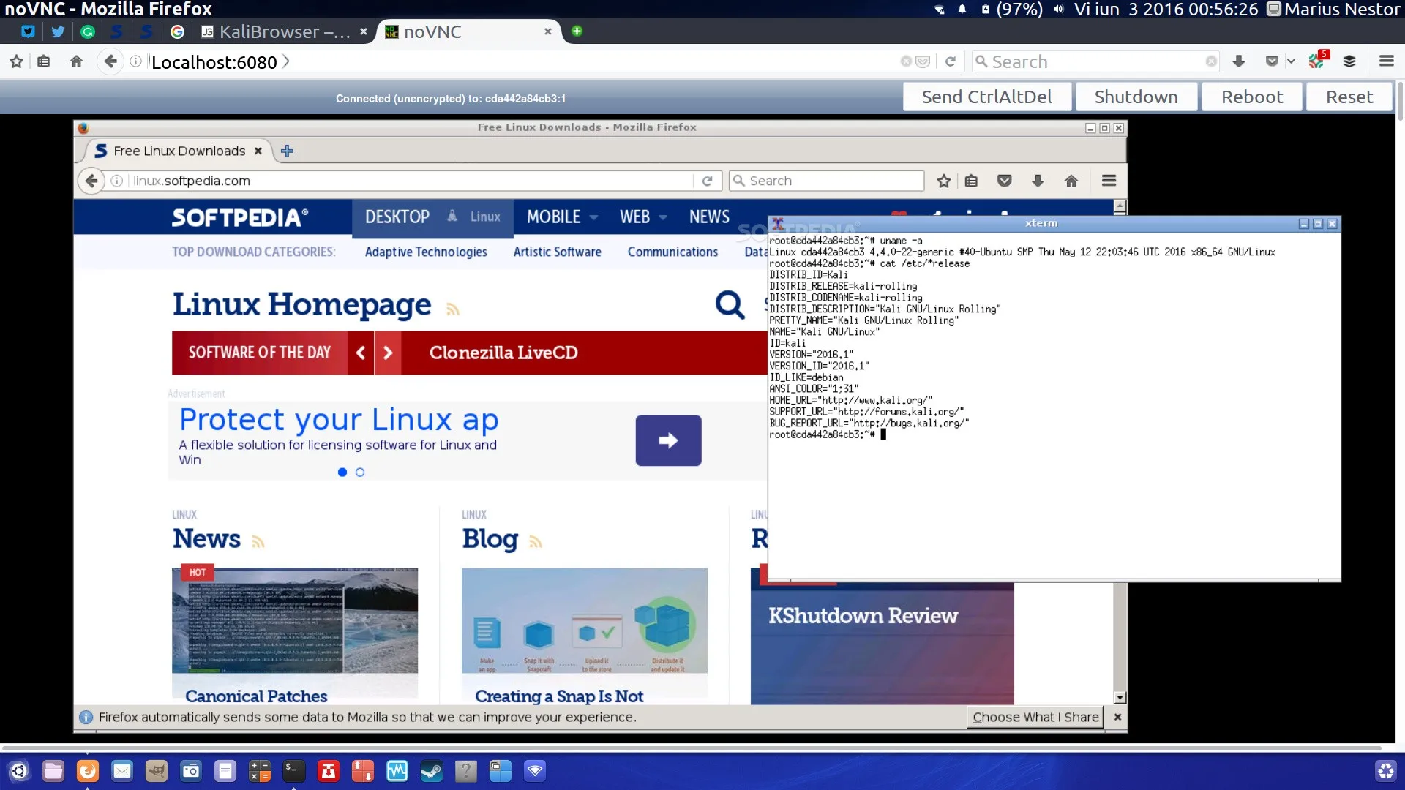
Task: Select the second ad carousel dot
Action: coord(360,473)
